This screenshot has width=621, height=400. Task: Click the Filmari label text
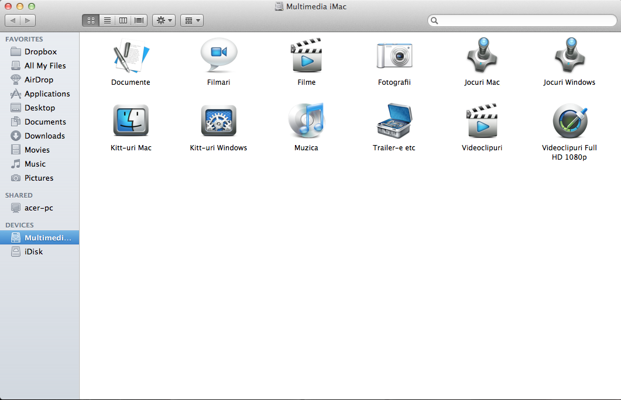[x=219, y=82]
